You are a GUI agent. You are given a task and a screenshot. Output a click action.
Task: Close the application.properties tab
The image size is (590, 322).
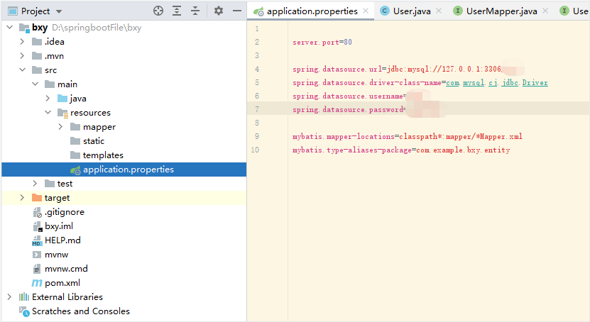[366, 11]
